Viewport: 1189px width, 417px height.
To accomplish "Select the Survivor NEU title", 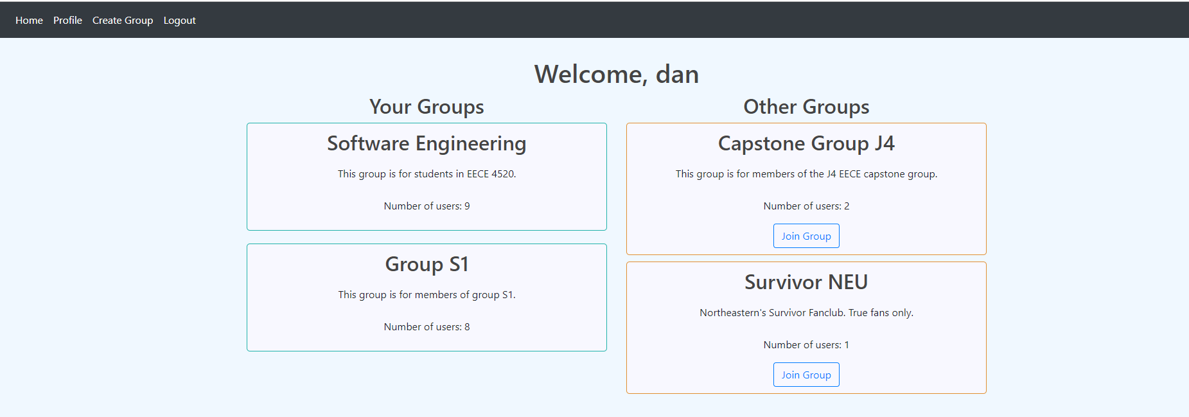I will [x=806, y=282].
